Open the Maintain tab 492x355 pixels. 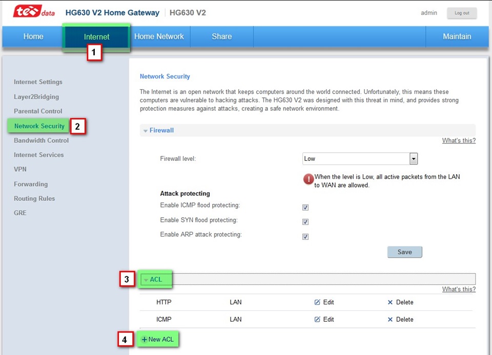coord(457,37)
